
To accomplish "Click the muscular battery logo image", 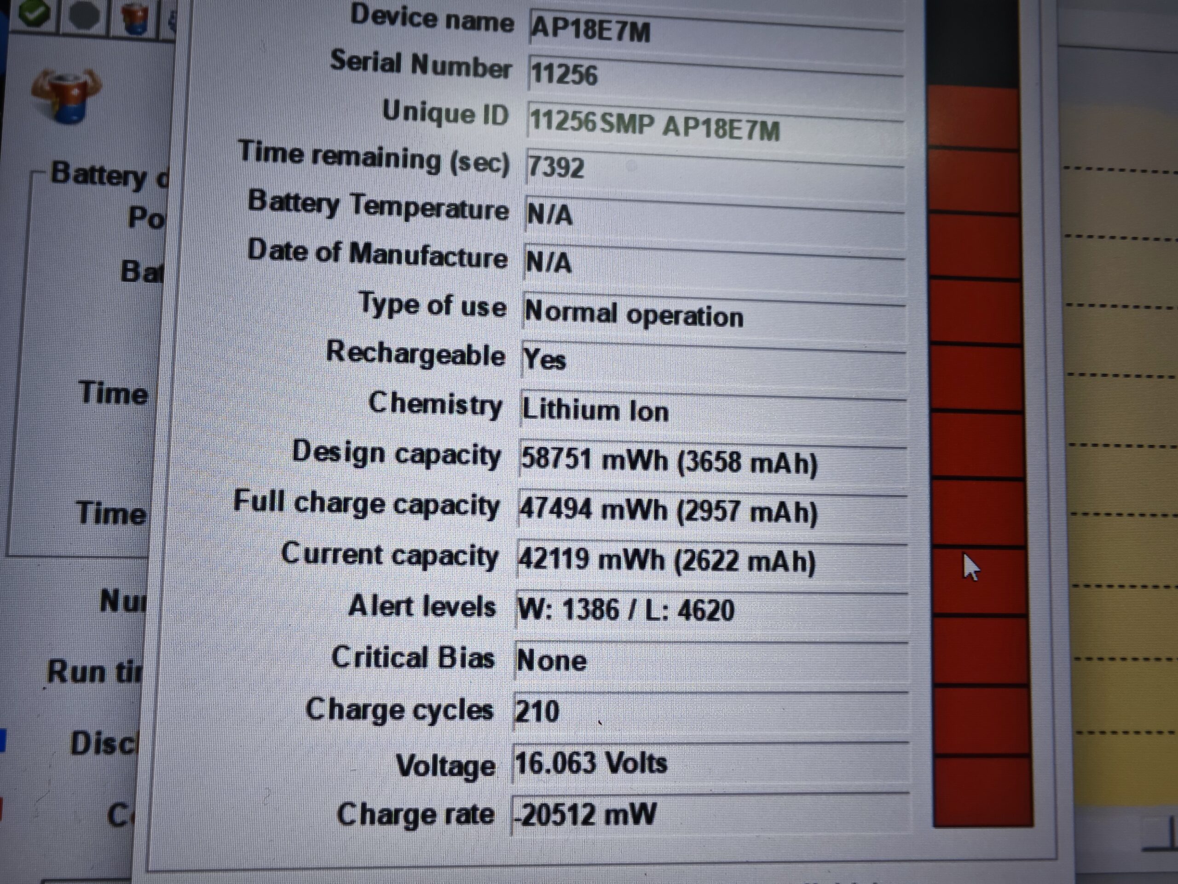I will click(x=67, y=95).
